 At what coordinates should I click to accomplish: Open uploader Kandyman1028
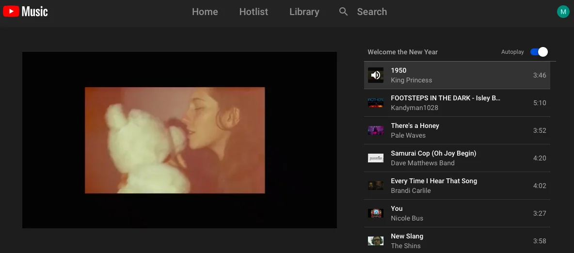click(x=415, y=108)
